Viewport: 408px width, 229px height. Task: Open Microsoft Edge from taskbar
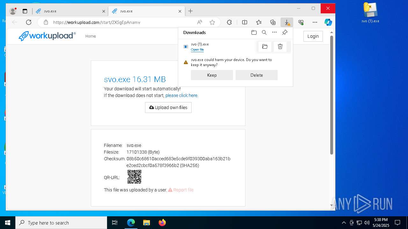pyautogui.click(x=131, y=223)
